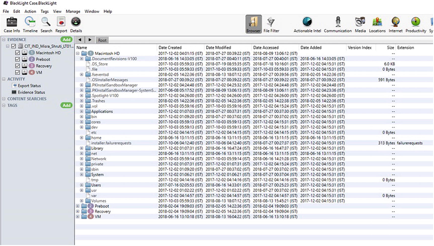This screenshot has width=434, height=246.
Task: Click the Root breadcrumb button
Action: tap(102, 40)
